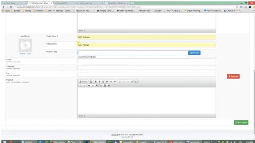The width and height of the screenshot is (255, 143).
Task: Switch to the second Contact Us tab
Action: 91,3
